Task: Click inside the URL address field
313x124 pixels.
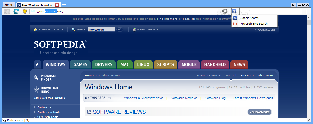Action: tap(123, 11)
